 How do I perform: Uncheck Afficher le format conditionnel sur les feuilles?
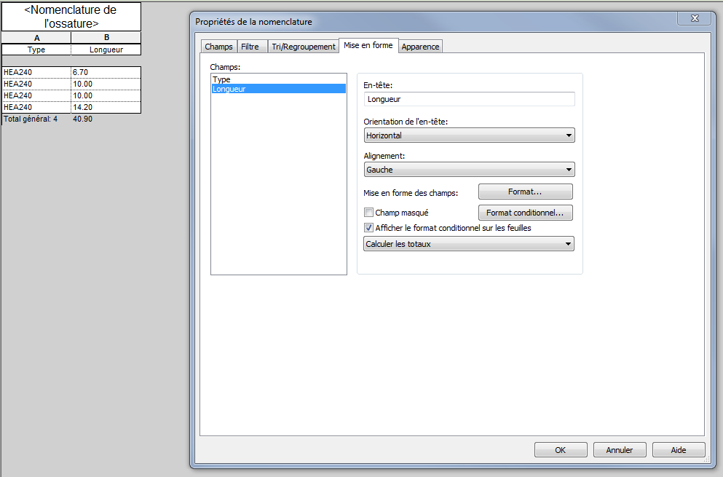click(368, 228)
